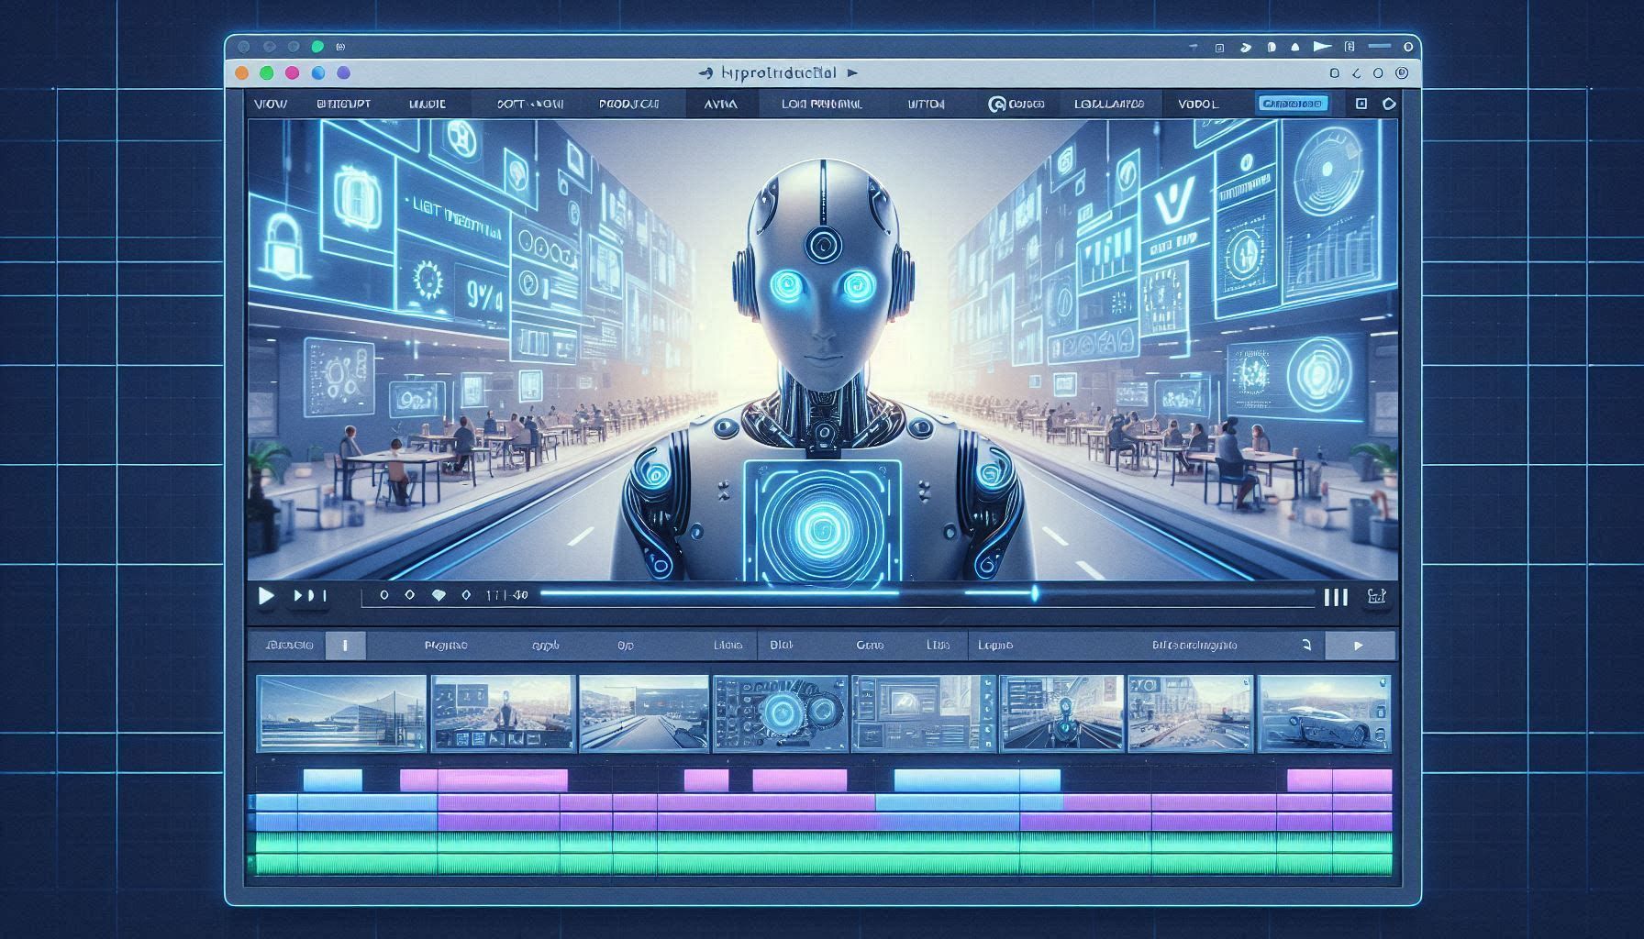The height and width of the screenshot is (939, 1644).
Task: Click the half-circle icon in the top system bar
Action: click(x=1271, y=47)
